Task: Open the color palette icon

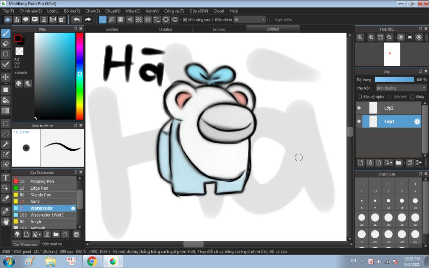Action: pyautogui.click(x=18, y=84)
